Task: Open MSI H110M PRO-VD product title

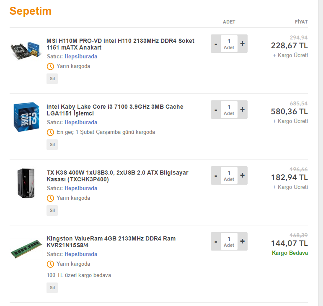Action: coord(120,44)
